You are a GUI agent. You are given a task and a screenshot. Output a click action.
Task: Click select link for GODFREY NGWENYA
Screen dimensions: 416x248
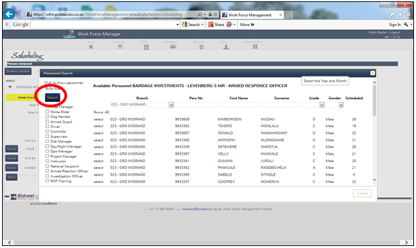click(x=99, y=182)
